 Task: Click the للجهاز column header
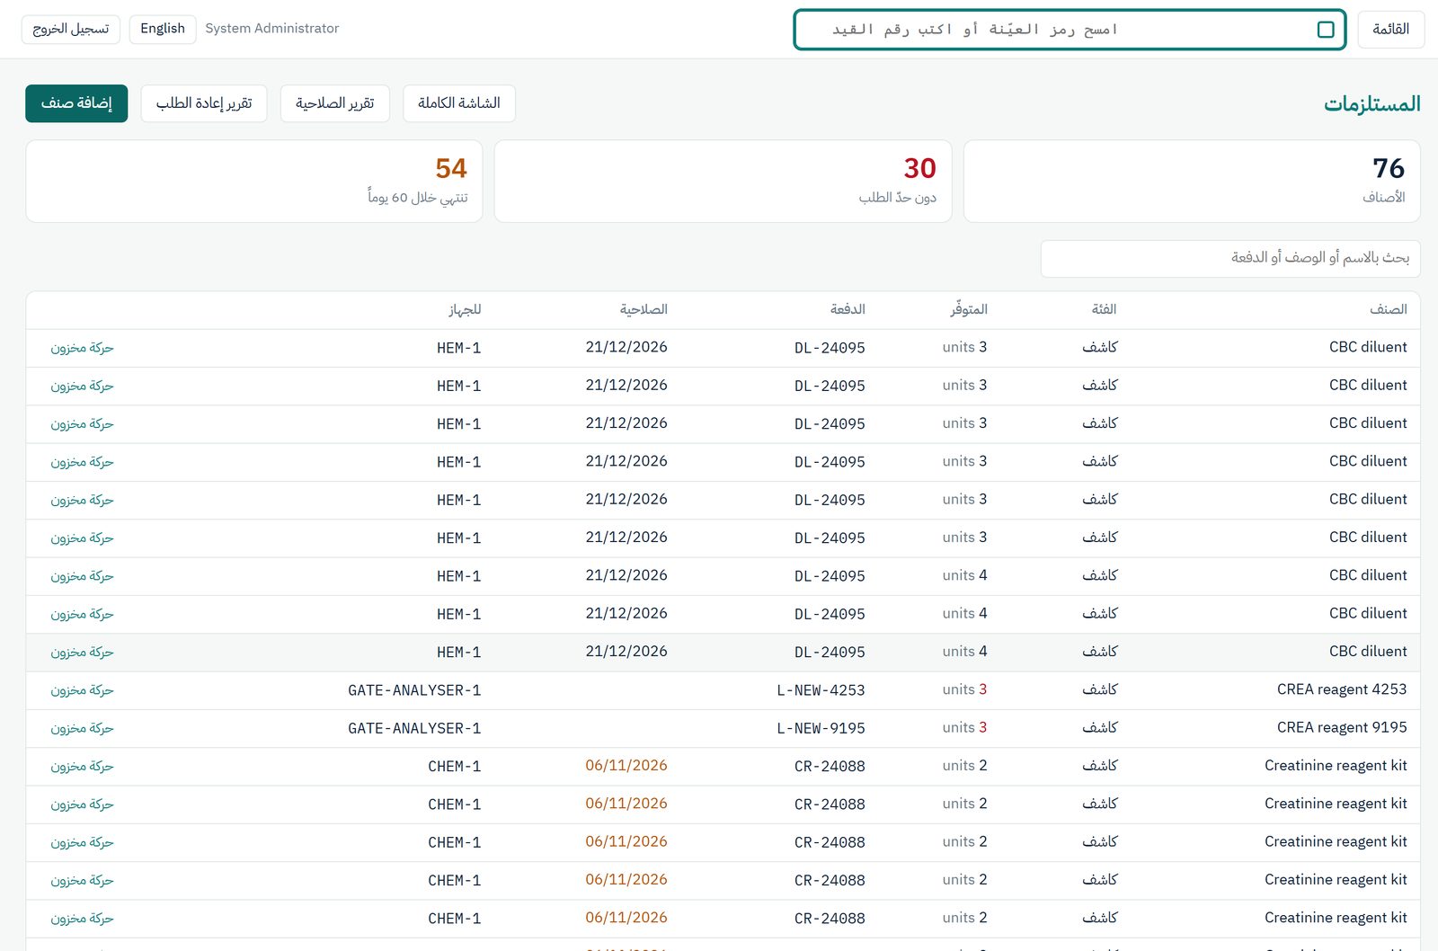pyautogui.click(x=466, y=309)
